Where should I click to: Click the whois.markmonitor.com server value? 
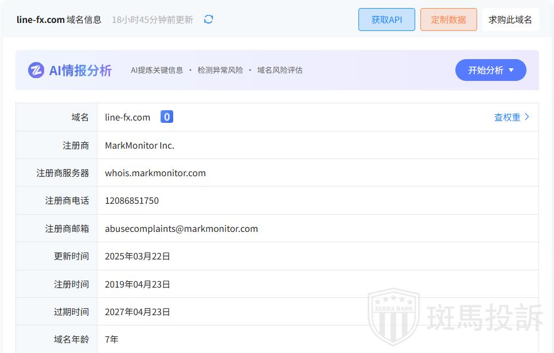click(x=155, y=173)
